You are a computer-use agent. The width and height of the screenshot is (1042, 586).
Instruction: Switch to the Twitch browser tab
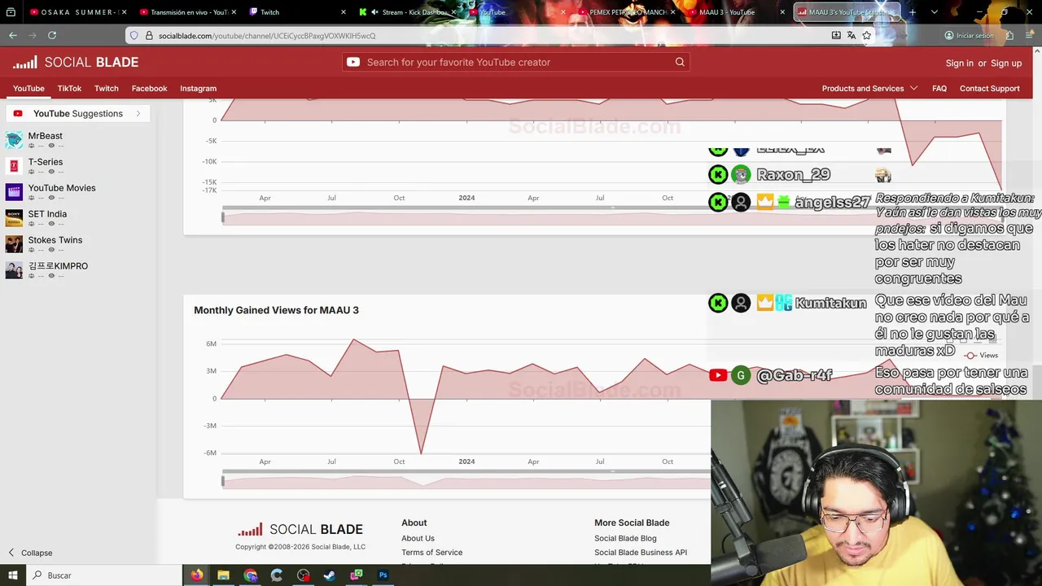coord(296,12)
